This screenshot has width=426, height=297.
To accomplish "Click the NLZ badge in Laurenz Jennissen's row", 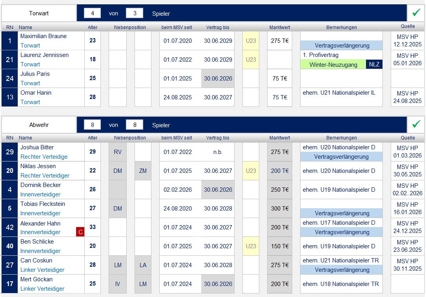I will point(374,64).
